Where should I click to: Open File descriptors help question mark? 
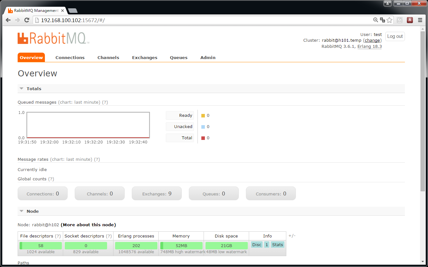click(x=58, y=236)
